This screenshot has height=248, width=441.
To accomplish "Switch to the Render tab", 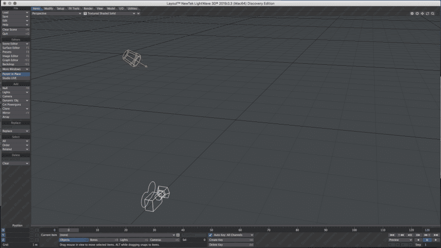I will (x=88, y=9).
